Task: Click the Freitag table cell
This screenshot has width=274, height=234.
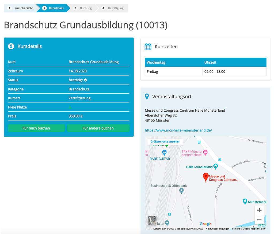Action: pos(173,71)
